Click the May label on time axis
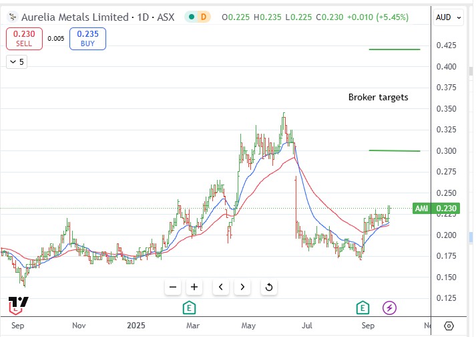 (248, 326)
